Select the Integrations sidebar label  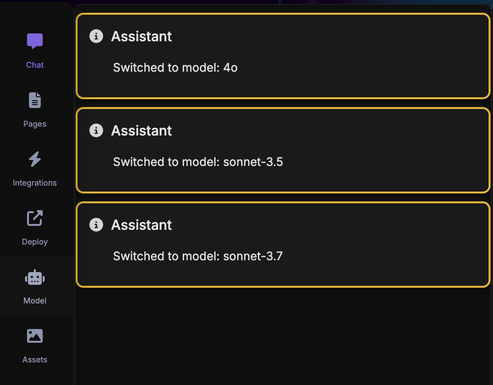pos(35,183)
